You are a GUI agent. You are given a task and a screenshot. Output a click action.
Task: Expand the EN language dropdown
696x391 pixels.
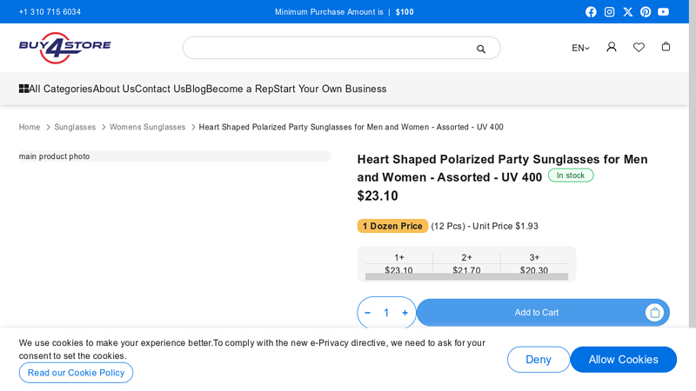[580, 48]
